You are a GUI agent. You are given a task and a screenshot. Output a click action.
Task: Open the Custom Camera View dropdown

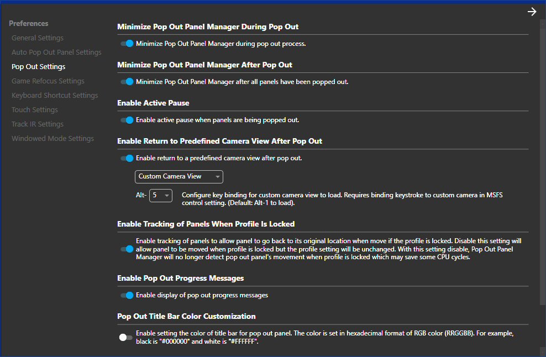point(179,177)
